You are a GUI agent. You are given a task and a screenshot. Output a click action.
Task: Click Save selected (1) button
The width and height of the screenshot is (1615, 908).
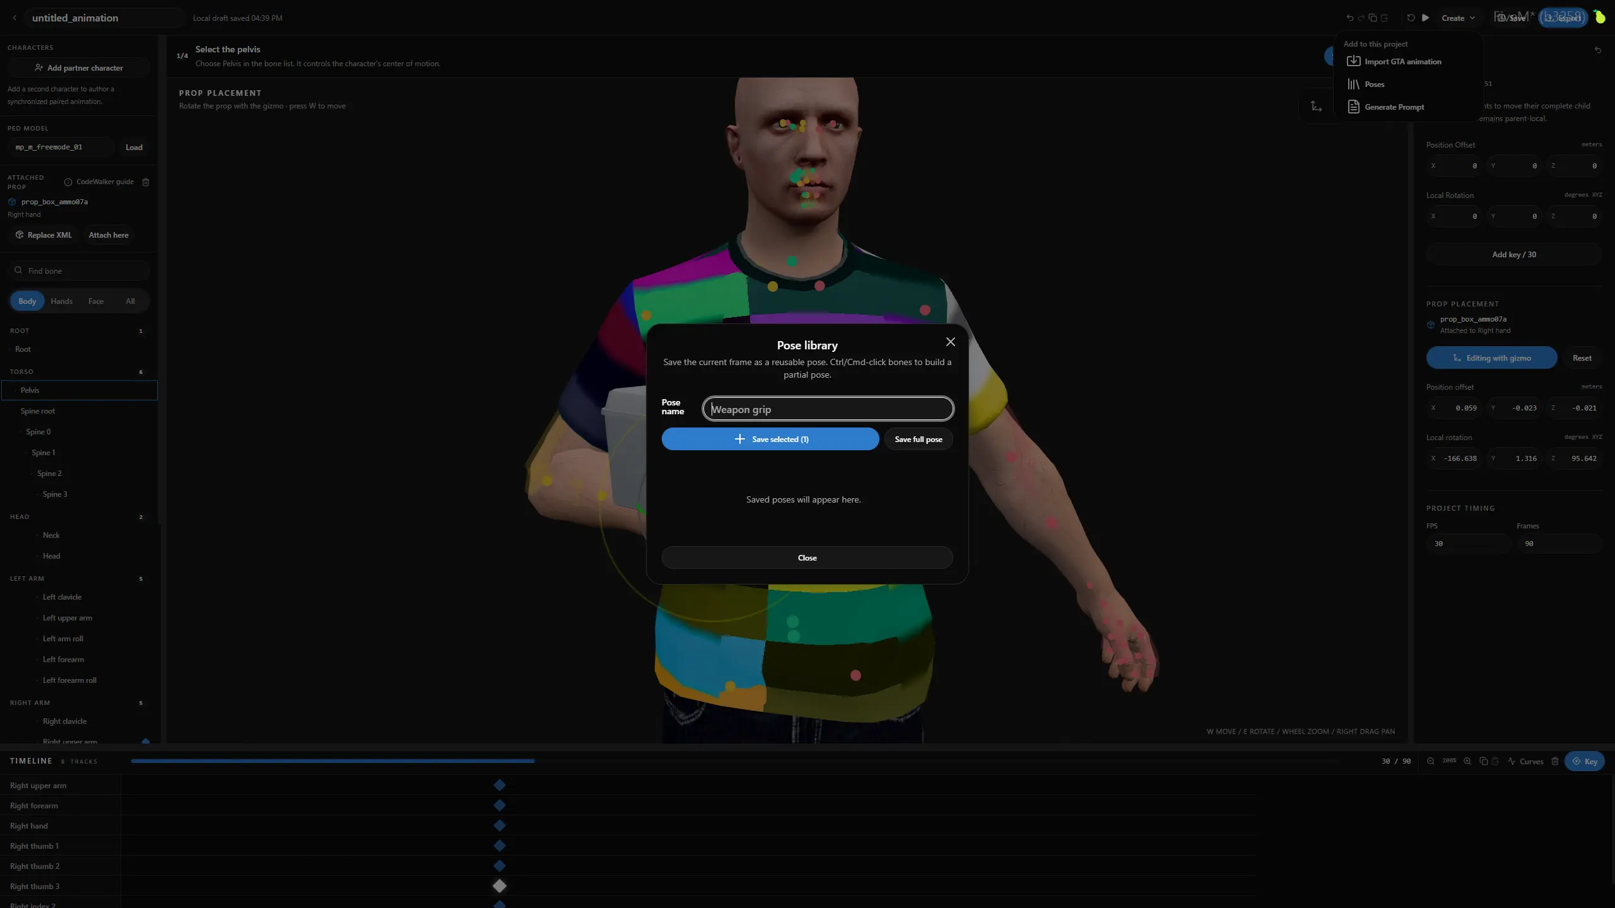(770, 439)
